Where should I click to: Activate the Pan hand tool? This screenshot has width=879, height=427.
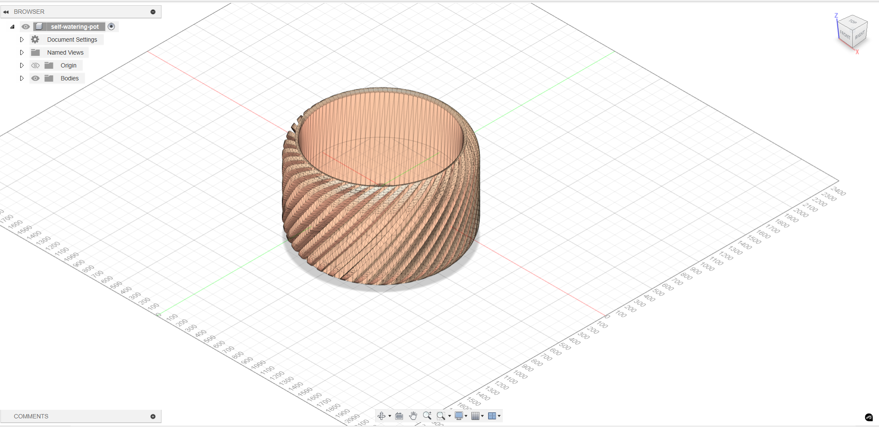pos(413,416)
